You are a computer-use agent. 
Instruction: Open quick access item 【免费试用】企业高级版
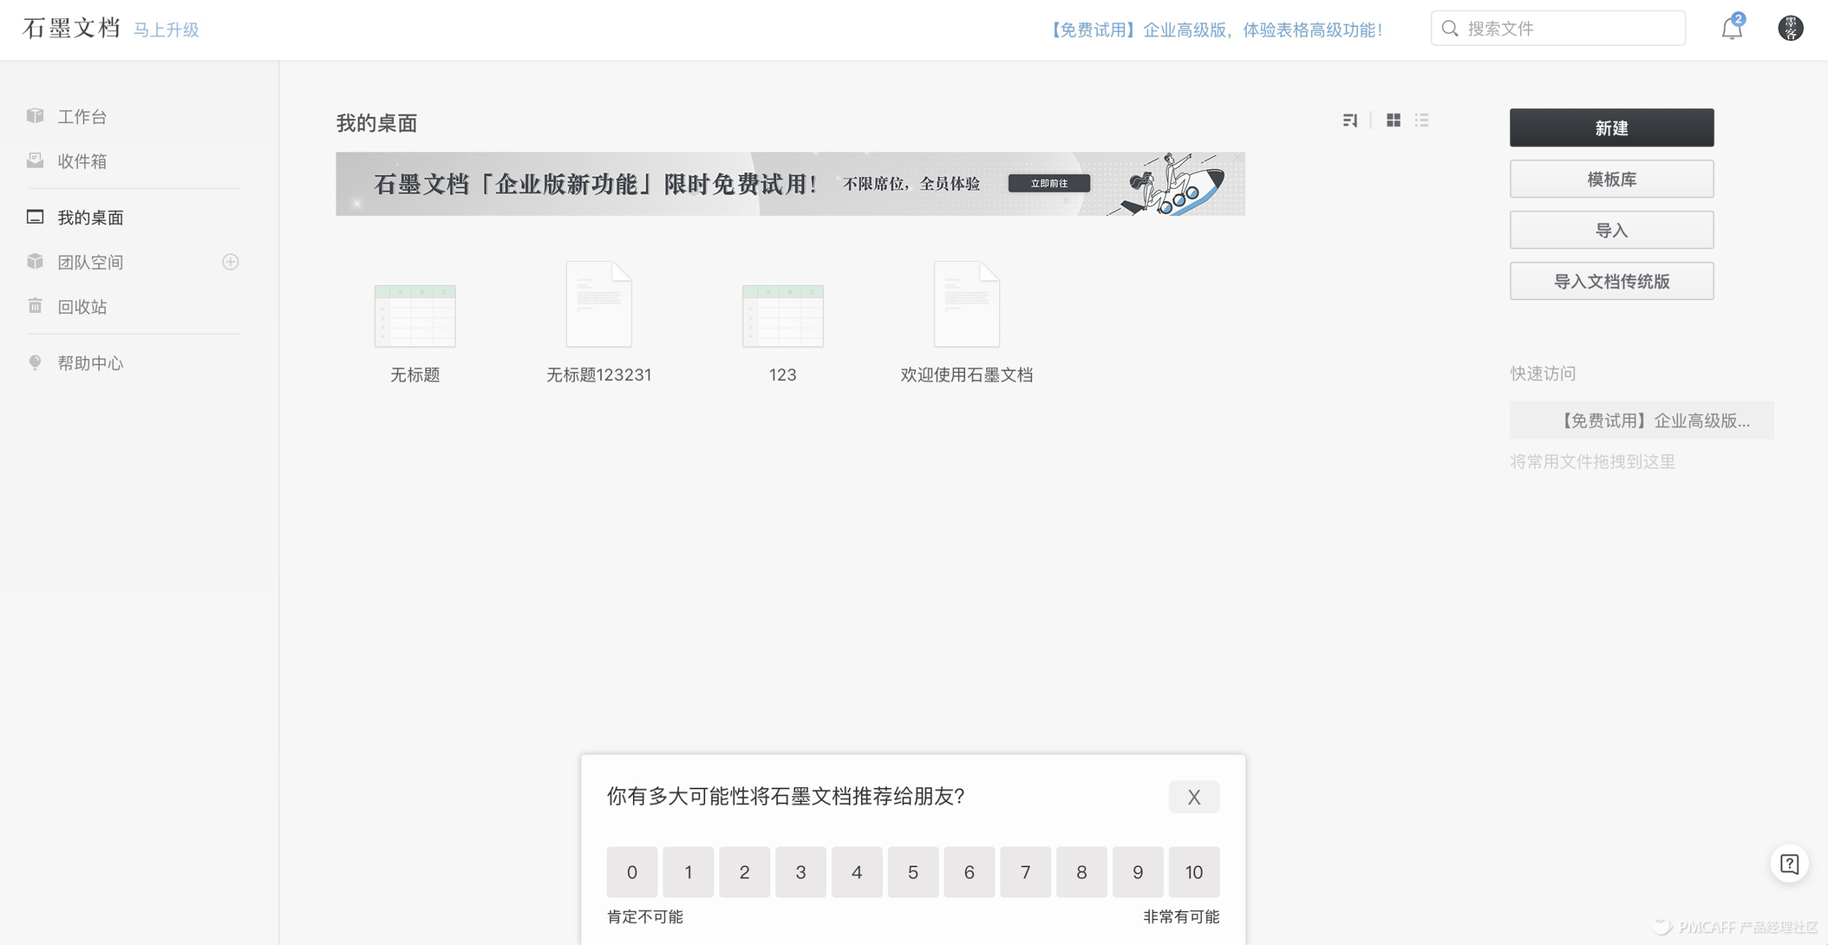(1642, 420)
